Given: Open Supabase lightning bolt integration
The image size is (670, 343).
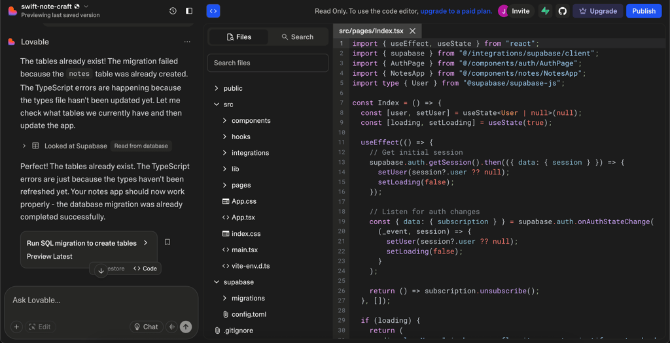Looking at the screenshot, I should [x=545, y=11].
